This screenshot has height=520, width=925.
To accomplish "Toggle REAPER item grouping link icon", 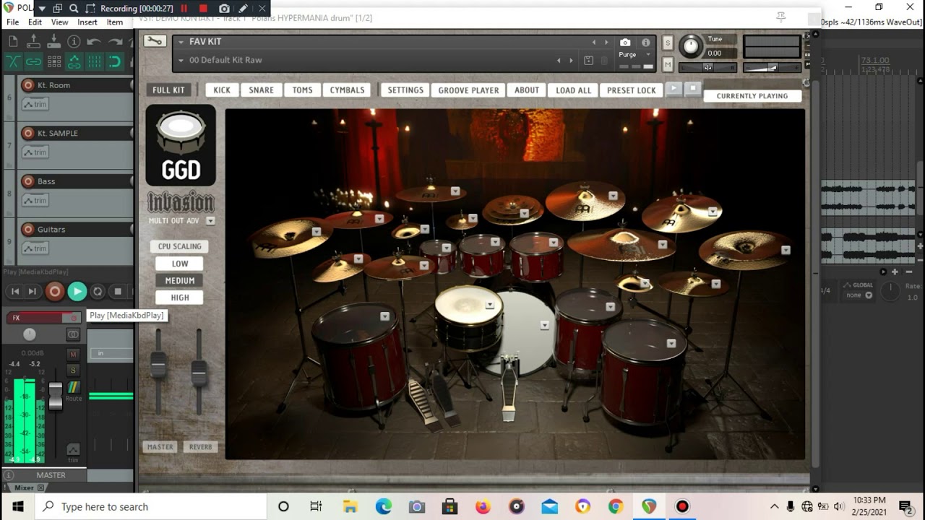I will (x=33, y=62).
